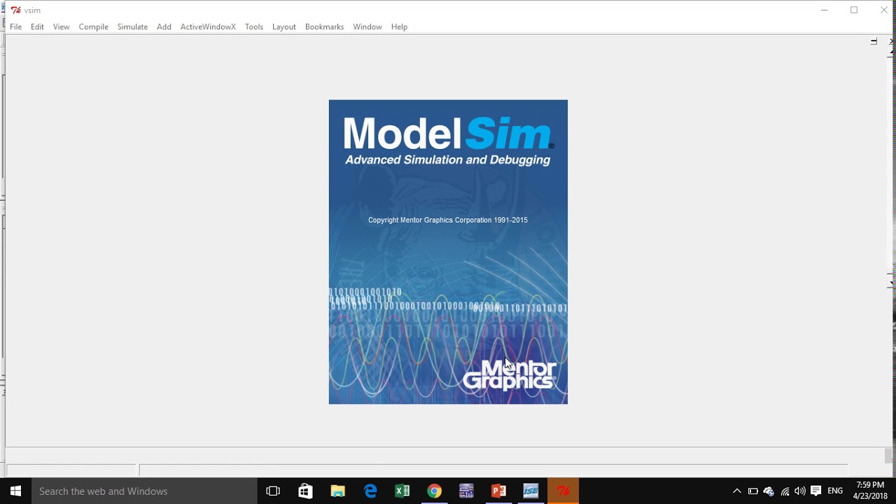Click the Search the web and Windows box
Image resolution: width=896 pixels, height=504 pixels.
[144, 491]
